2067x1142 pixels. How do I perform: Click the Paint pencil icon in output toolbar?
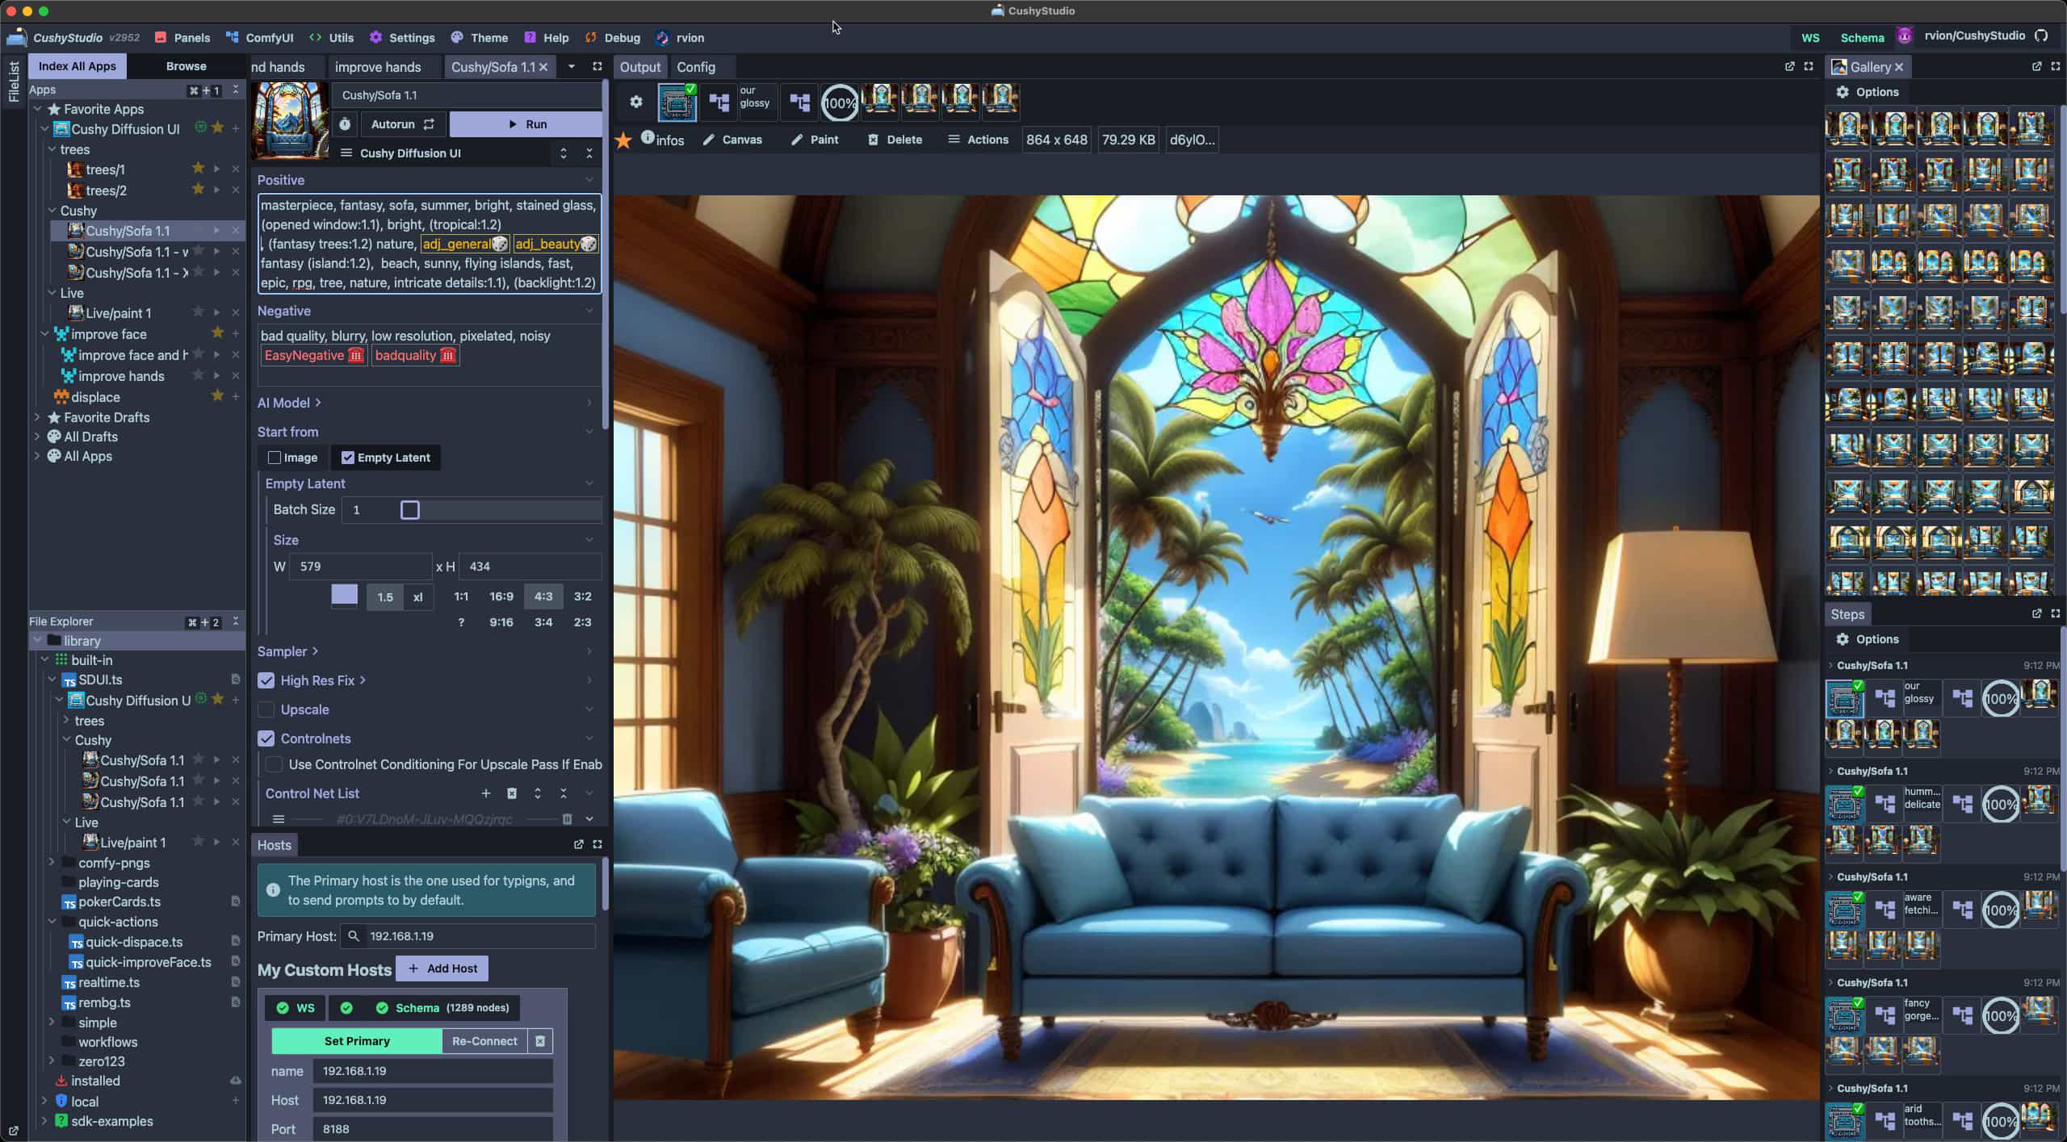(797, 140)
